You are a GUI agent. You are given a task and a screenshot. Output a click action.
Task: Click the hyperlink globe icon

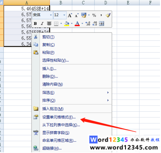point(36,148)
